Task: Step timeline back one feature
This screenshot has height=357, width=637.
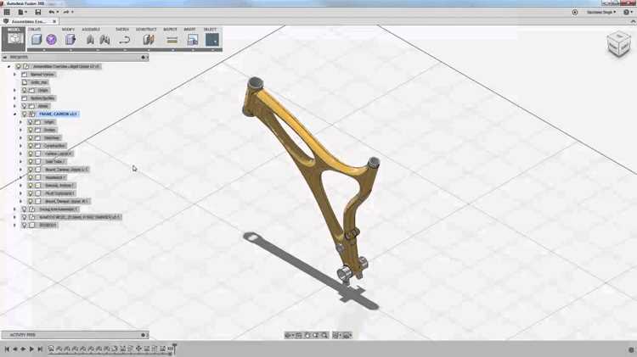Action: click(15, 349)
